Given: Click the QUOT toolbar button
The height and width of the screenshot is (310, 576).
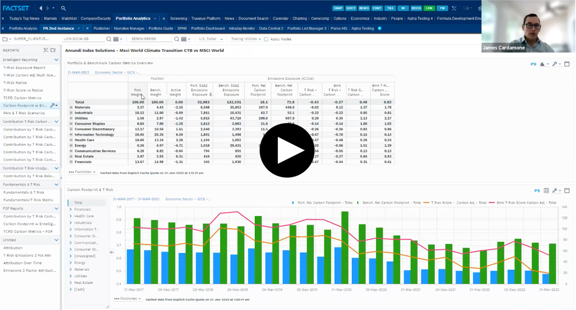Looking at the screenshot, I should pyautogui.click(x=350, y=8).
